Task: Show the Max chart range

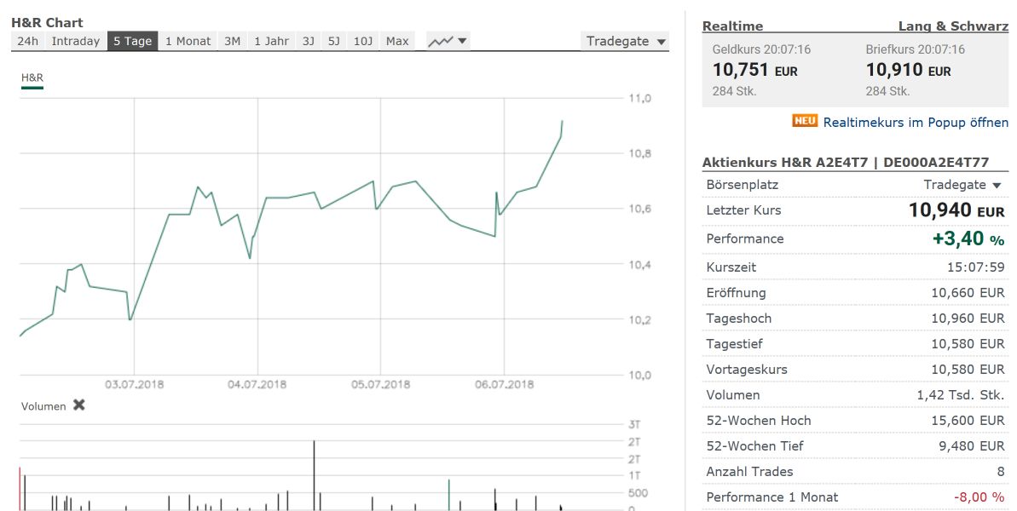Action: (397, 41)
